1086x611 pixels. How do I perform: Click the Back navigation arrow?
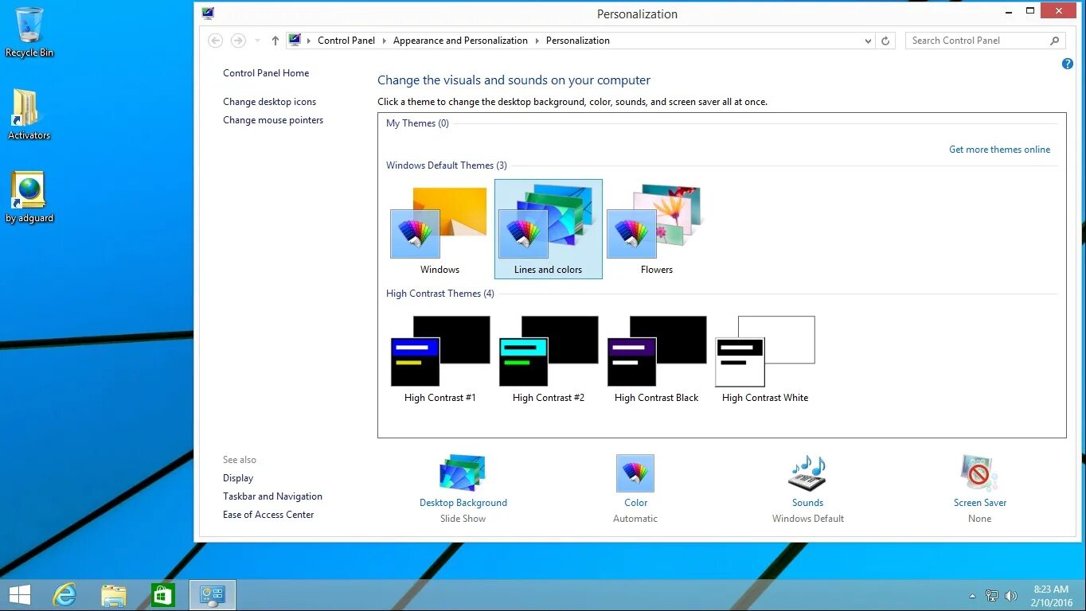(x=215, y=41)
